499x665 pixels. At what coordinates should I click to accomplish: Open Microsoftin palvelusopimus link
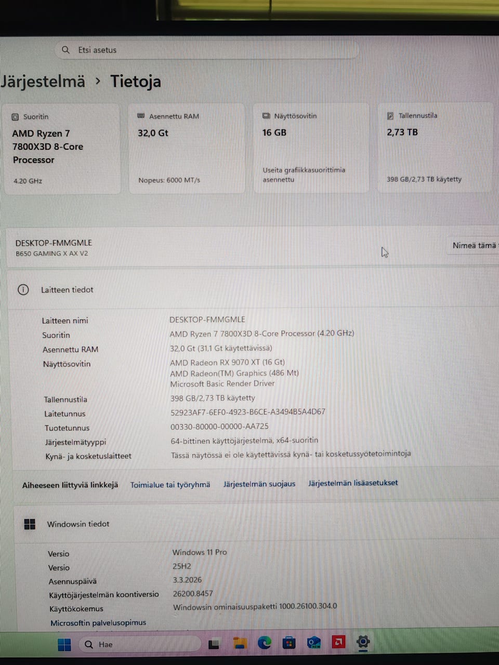(98, 622)
